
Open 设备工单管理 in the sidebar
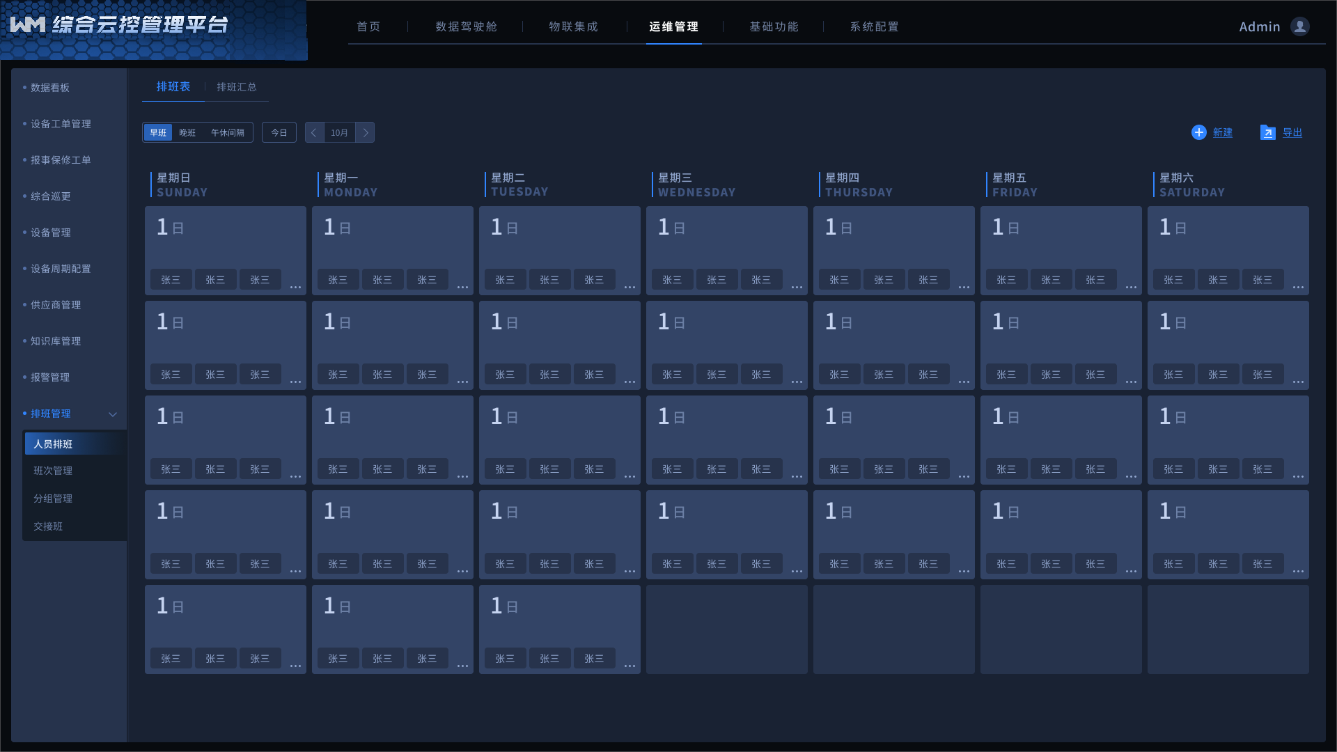click(61, 124)
